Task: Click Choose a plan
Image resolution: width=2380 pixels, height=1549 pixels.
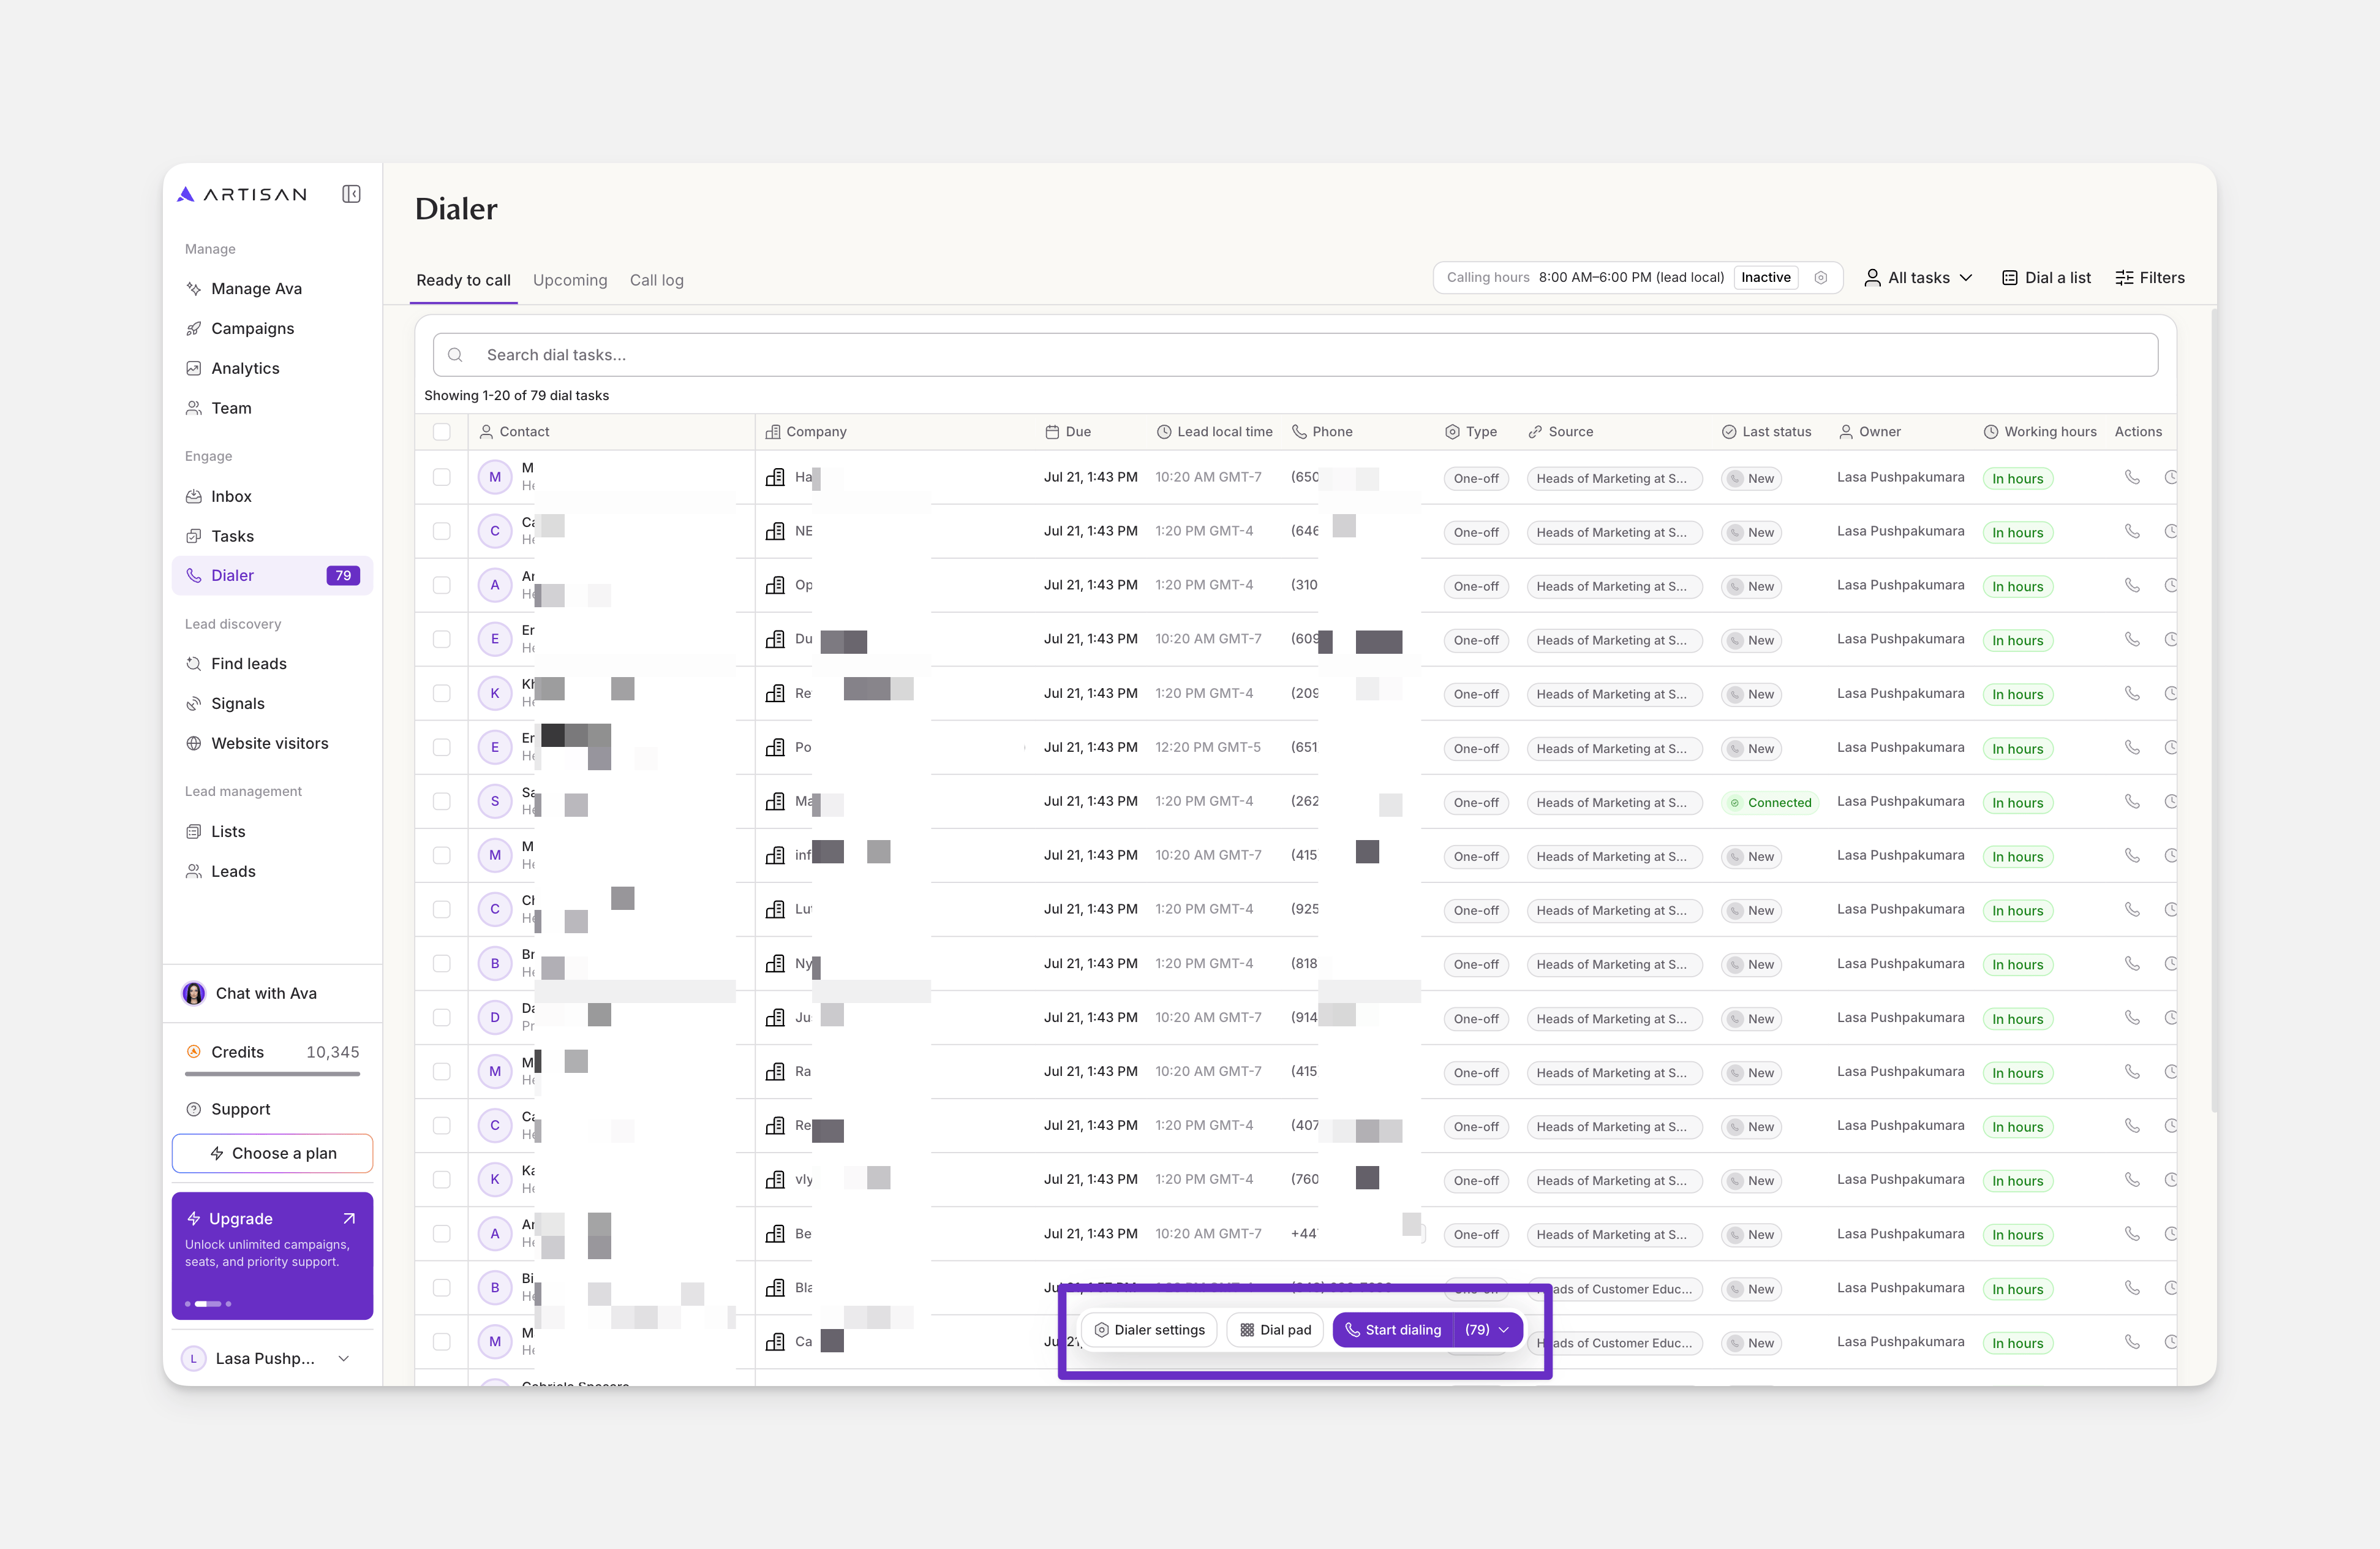Action: pos(272,1153)
